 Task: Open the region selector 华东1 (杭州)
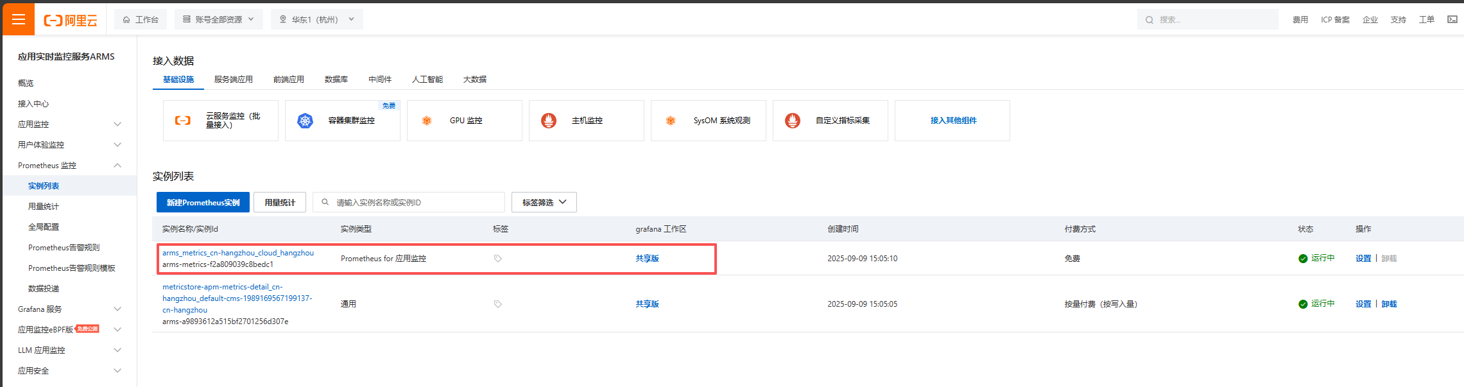coord(316,20)
